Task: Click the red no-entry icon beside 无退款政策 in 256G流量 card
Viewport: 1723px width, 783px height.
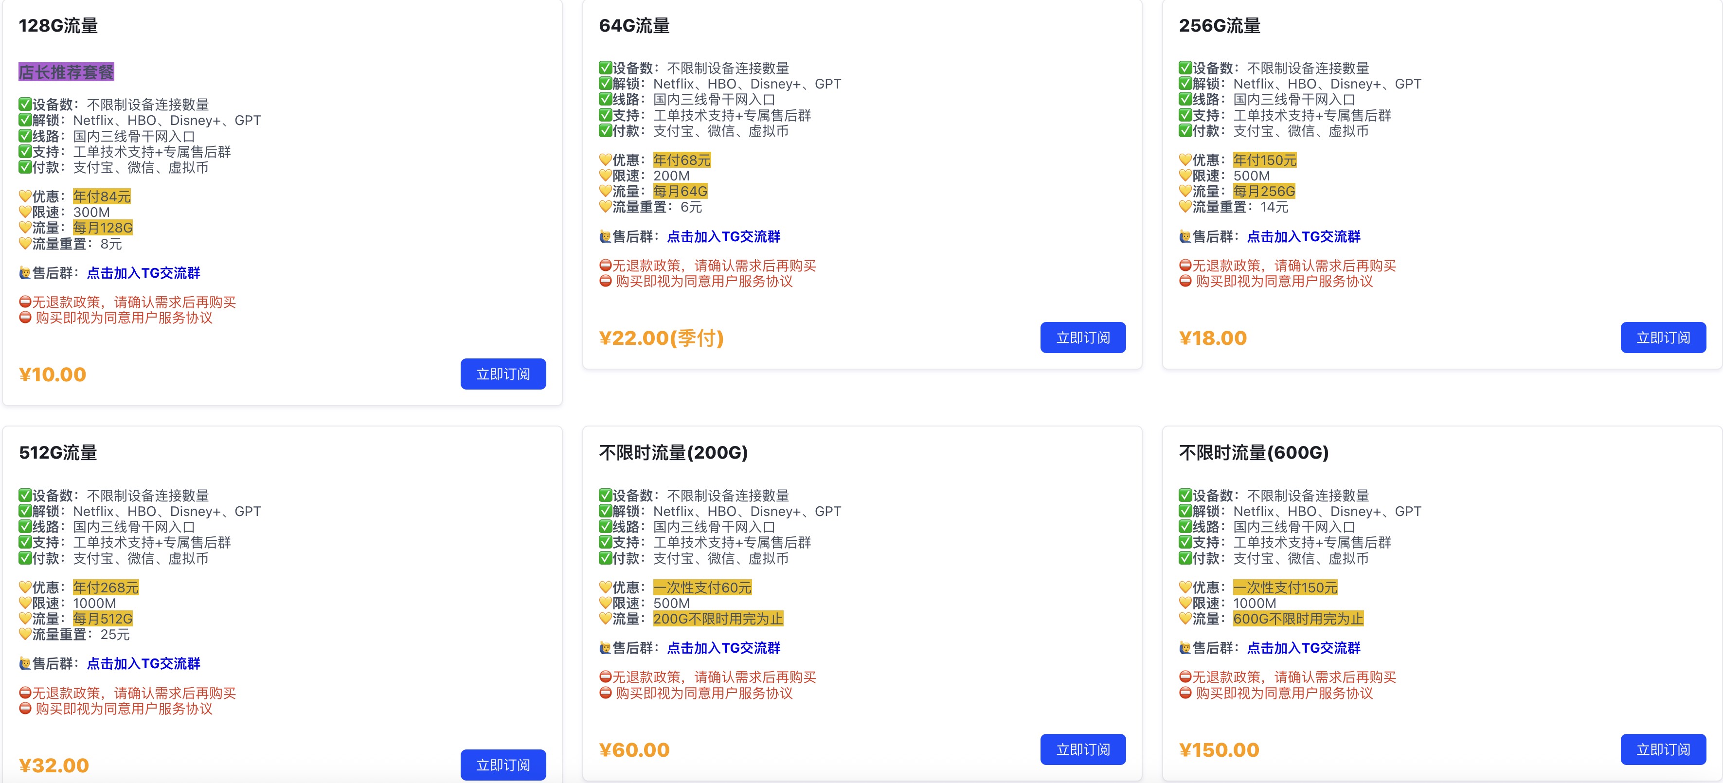Action: 1185,266
